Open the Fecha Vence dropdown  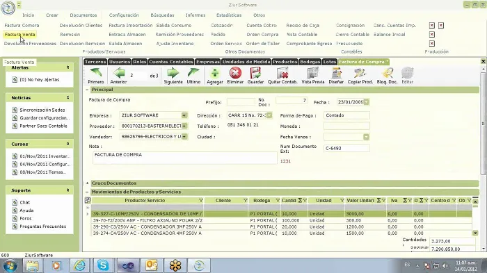coord(366,137)
